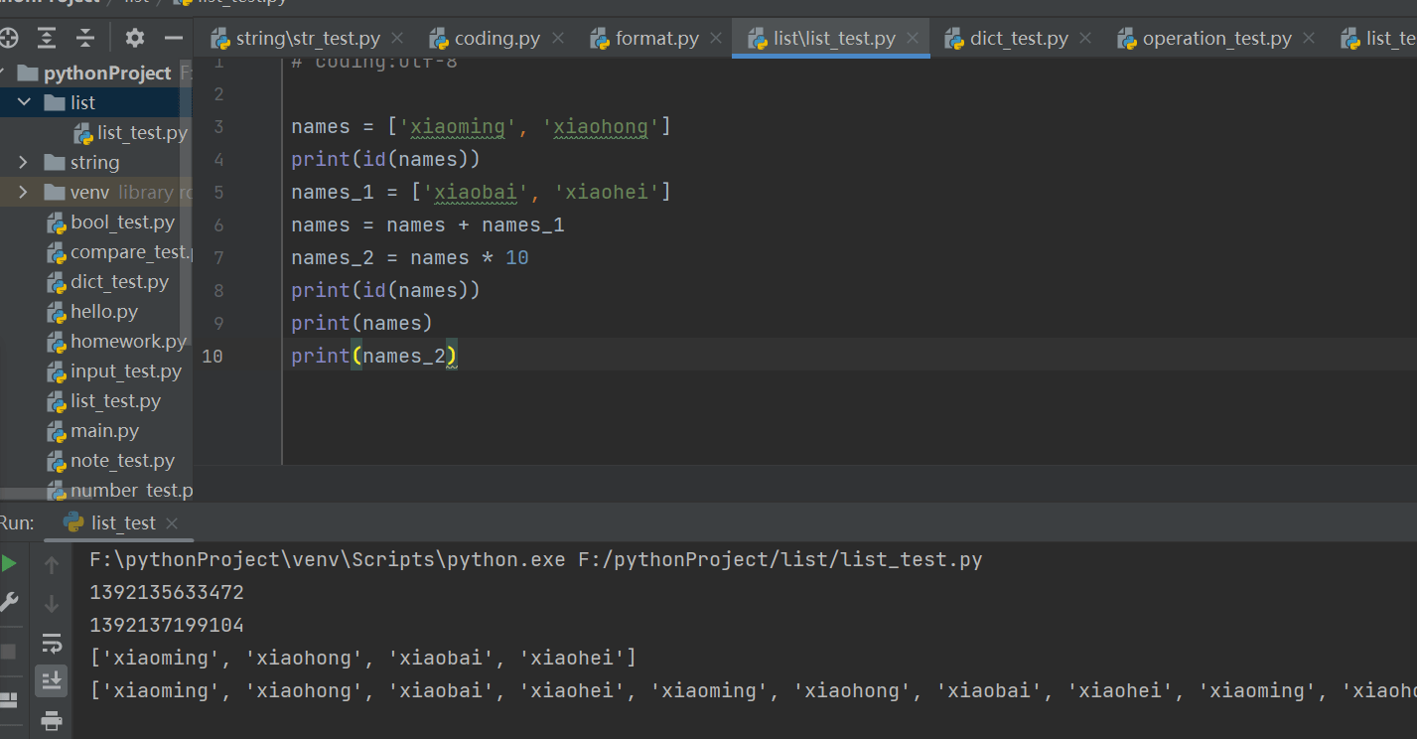Click four-name list output ending with 'xiaohei']

pyautogui.click(x=362, y=658)
